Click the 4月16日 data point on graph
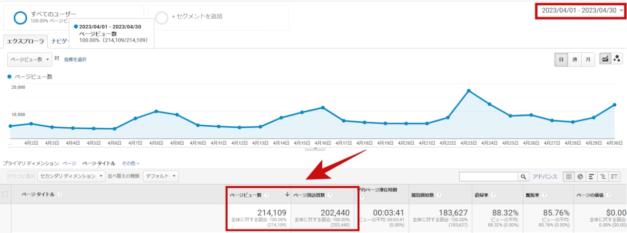Screen dimensions: 627x233 tap(323, 107)
